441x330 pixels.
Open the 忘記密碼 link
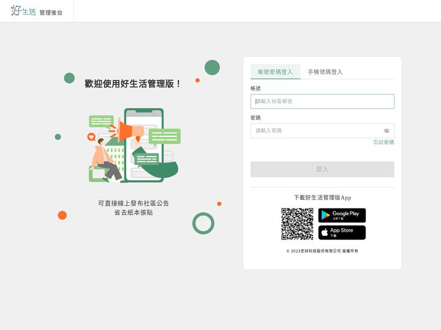tap(383, 142)
